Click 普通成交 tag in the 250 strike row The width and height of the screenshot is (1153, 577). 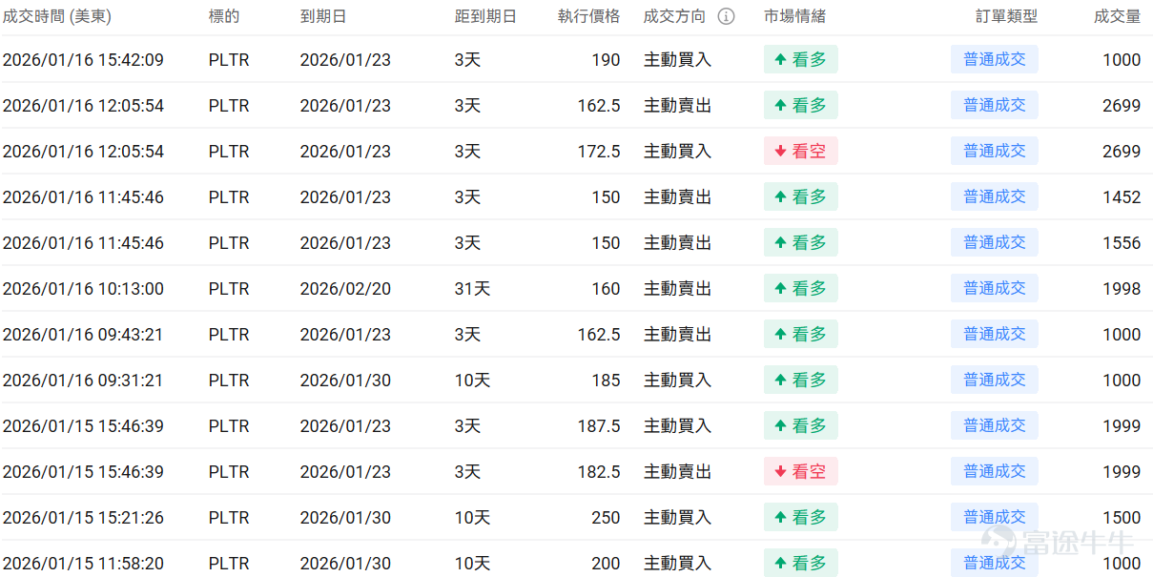point(995,518)
